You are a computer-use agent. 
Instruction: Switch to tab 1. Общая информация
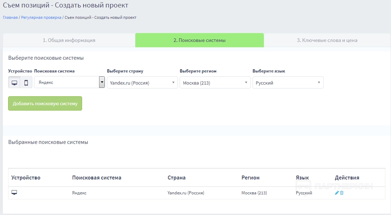point(69,40)
